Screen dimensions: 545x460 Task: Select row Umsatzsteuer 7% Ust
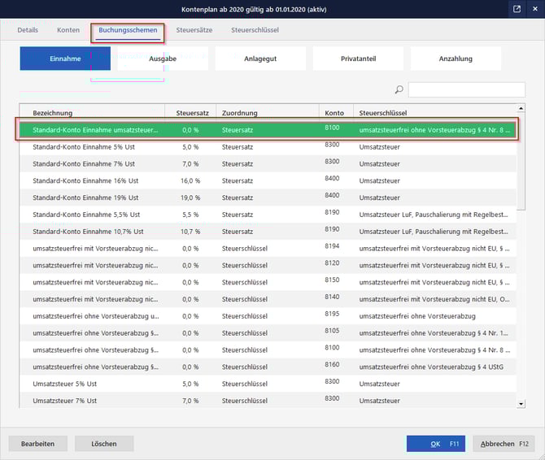pyautogui.click(x=268, y=401)
